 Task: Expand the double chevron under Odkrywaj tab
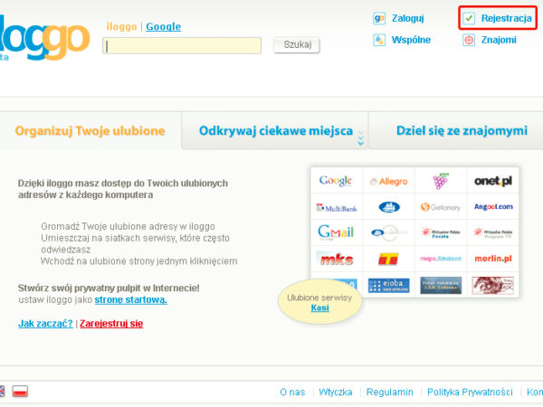(361, 139)
